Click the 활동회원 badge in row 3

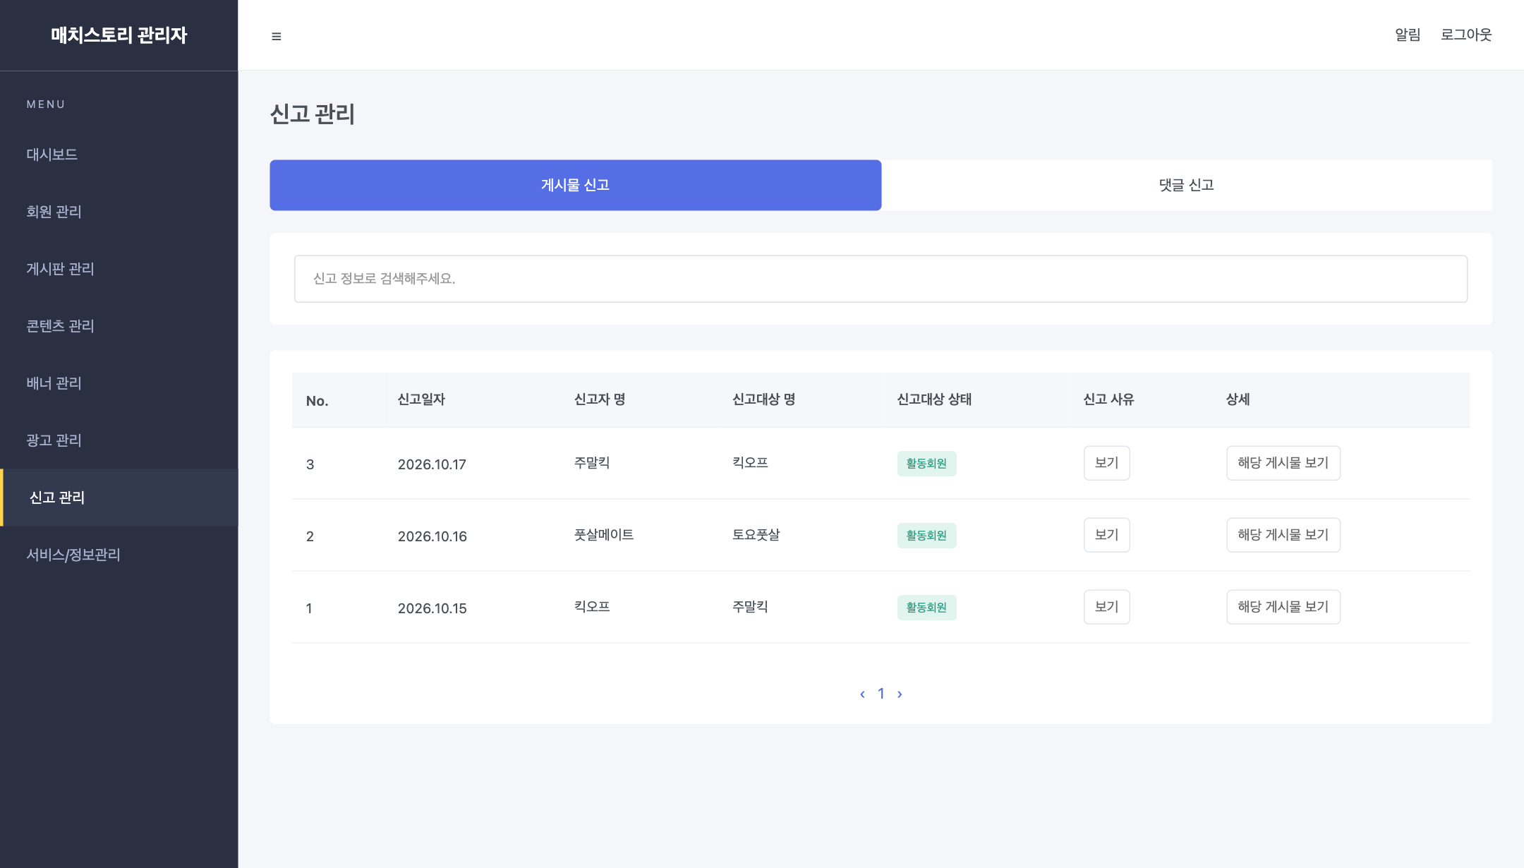pyautogui.click(x=926, y=464)
